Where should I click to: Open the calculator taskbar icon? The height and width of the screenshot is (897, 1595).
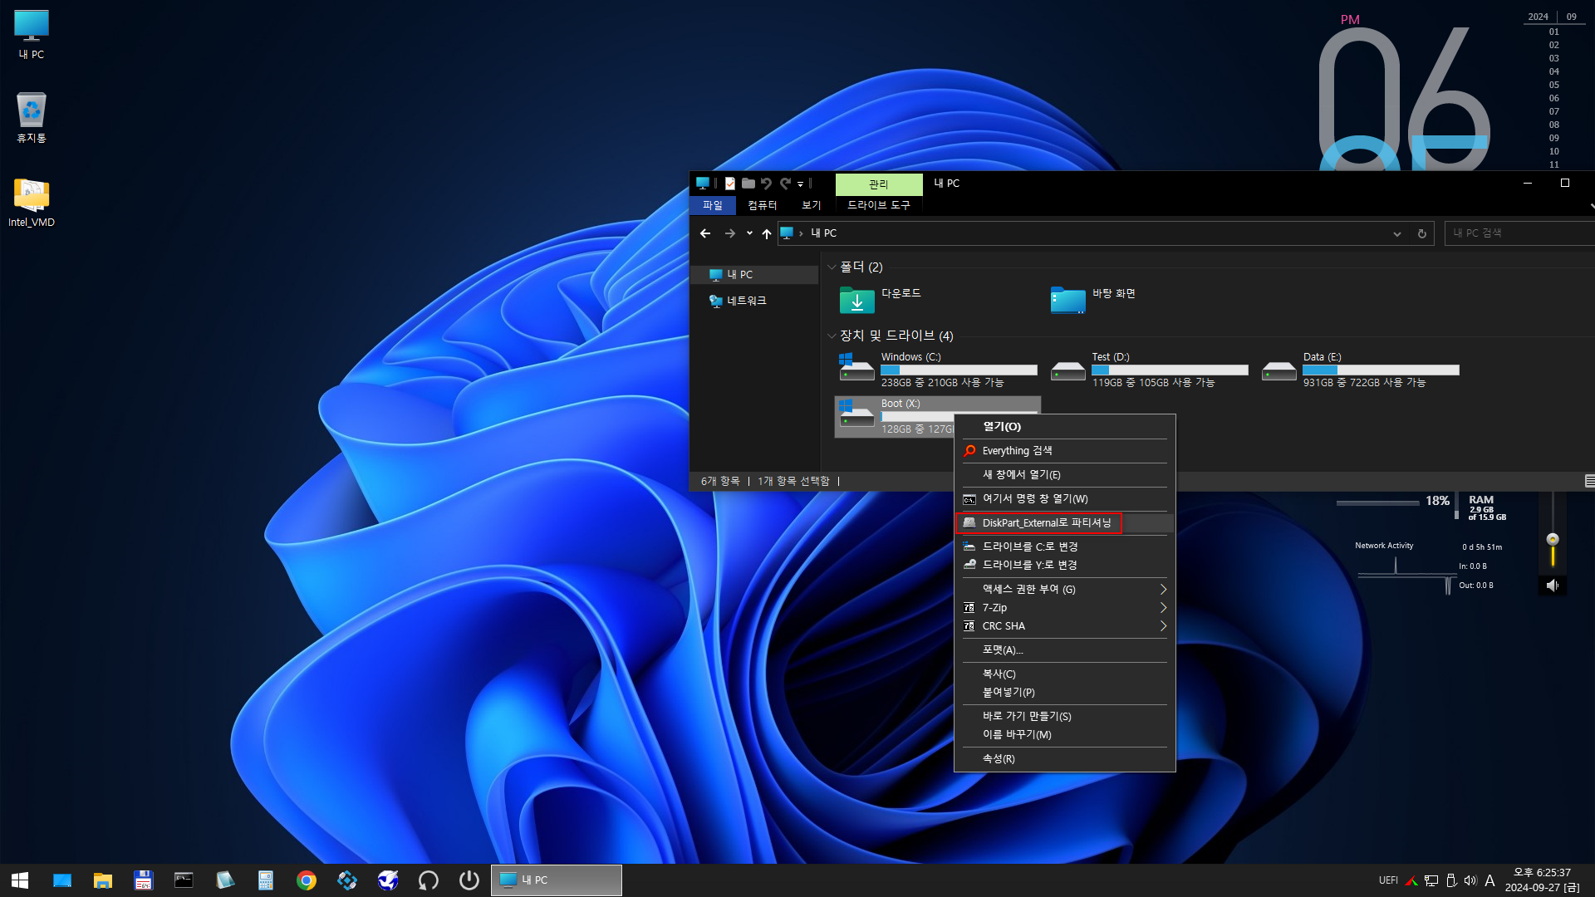click(x=265, y=880)
